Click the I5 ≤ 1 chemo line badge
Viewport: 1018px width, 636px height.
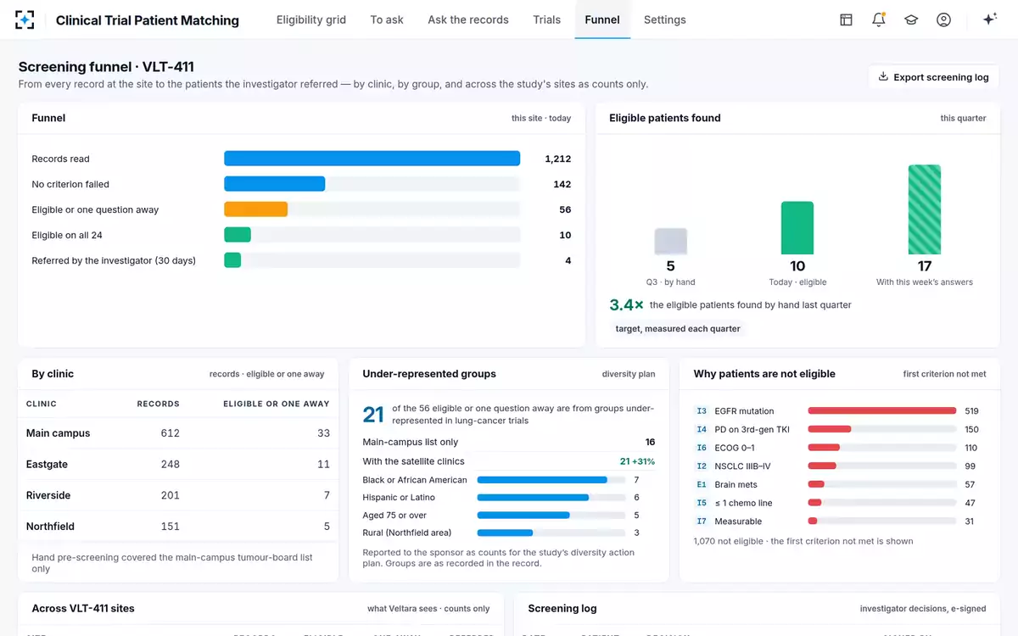click(702, 503)
